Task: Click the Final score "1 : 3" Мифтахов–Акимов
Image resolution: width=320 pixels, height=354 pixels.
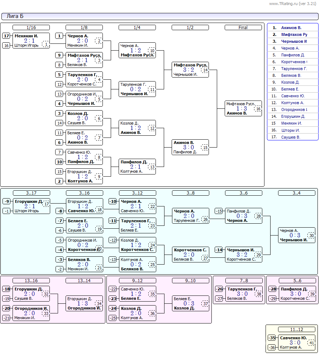Action: [242, 108]
